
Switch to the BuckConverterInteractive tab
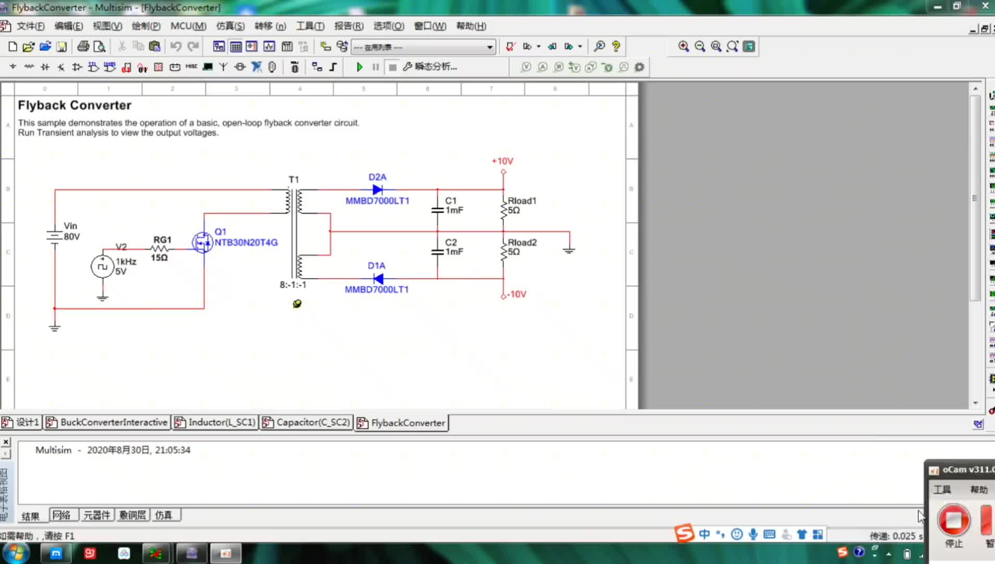click(108, 422)
